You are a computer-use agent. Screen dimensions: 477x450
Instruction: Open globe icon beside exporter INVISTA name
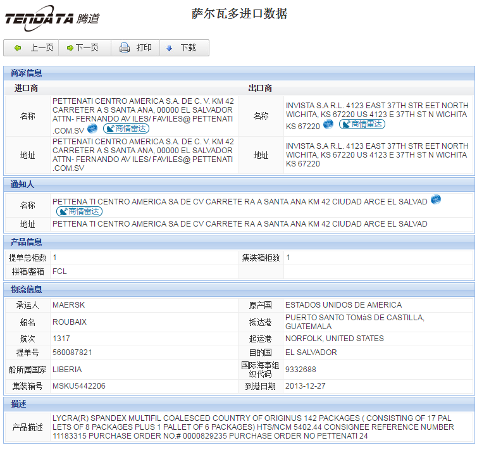328,124
